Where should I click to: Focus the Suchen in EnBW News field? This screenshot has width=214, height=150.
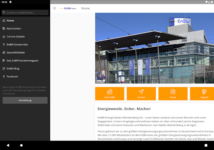click(25, 12)
